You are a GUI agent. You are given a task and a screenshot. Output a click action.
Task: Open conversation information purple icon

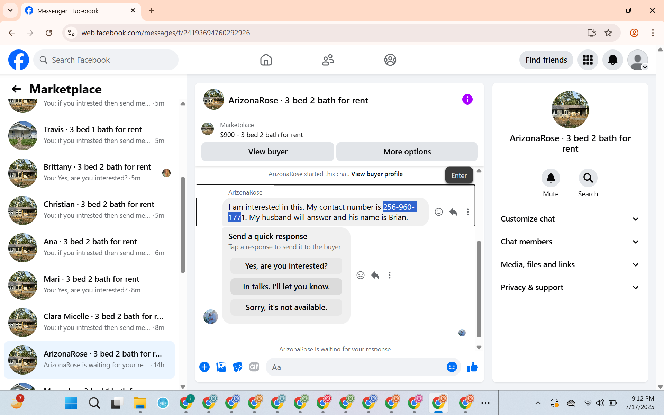coord(467,100)
